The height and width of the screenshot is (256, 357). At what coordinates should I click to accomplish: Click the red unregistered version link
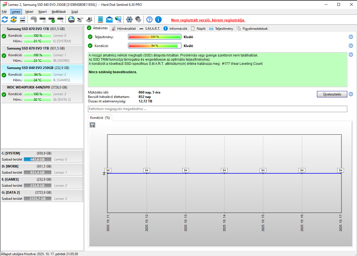tap(208, 20)
